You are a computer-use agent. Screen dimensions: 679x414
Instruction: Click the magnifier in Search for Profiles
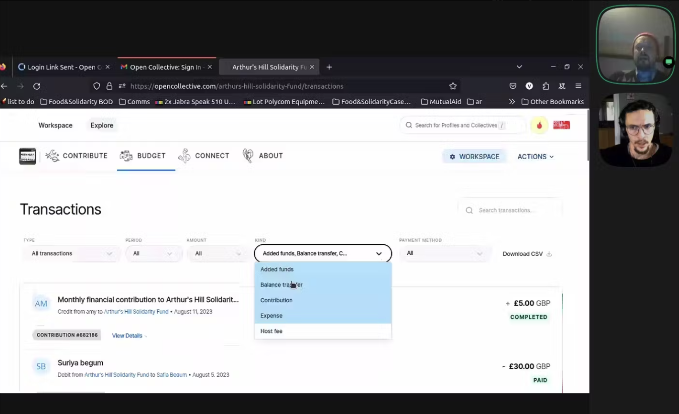pos(409,125)
